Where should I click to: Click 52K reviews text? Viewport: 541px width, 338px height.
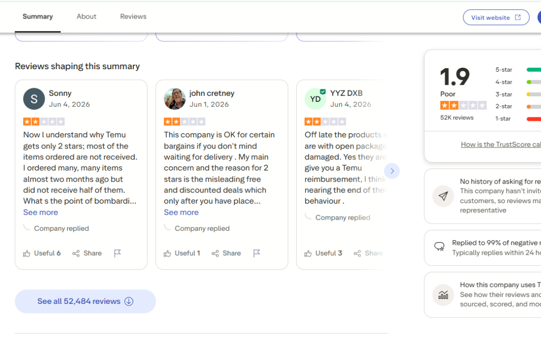click(457, 118)
